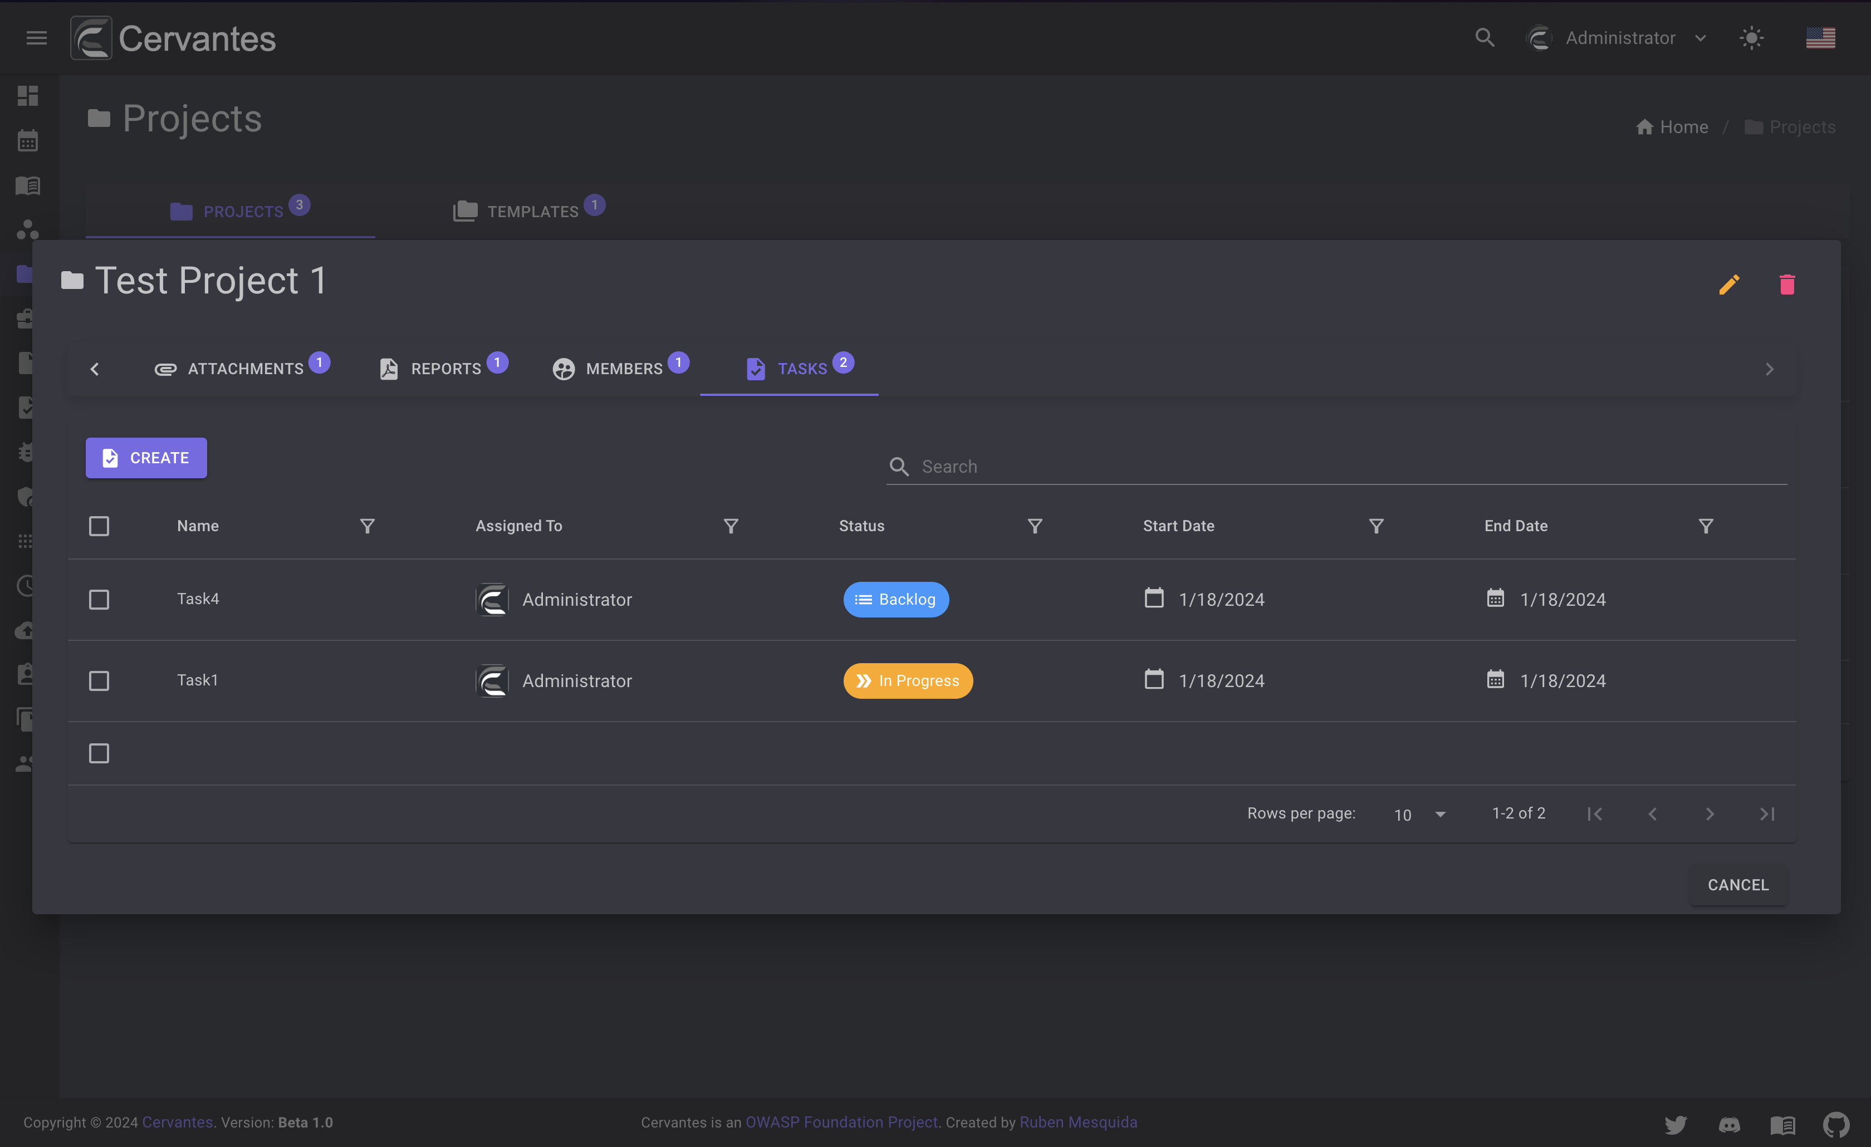Image resolution: width=1871 pixels, height=1147 pixels.
Task: Go to Home breadcrumb
Action: pos(1672,127)
